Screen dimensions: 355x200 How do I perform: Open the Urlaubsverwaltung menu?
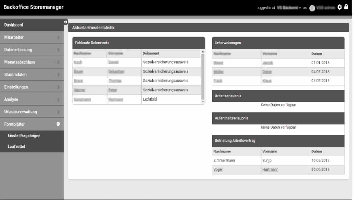21,112
